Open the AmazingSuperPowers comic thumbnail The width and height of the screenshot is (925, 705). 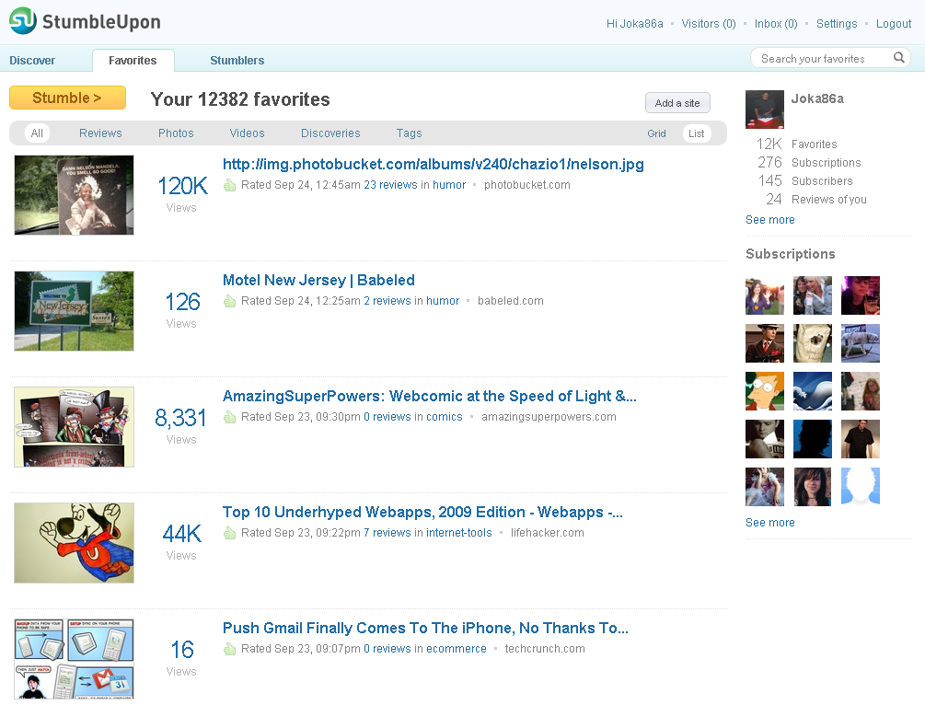[x=74, y=426]
